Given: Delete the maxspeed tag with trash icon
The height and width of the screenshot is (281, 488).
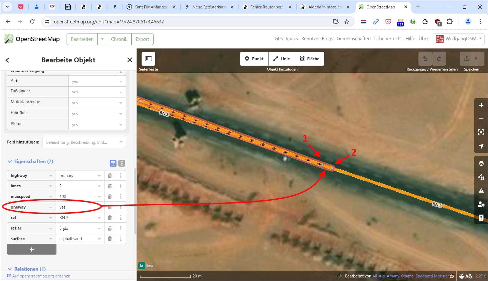Looking at the screenshot, I should pos(110,197).
